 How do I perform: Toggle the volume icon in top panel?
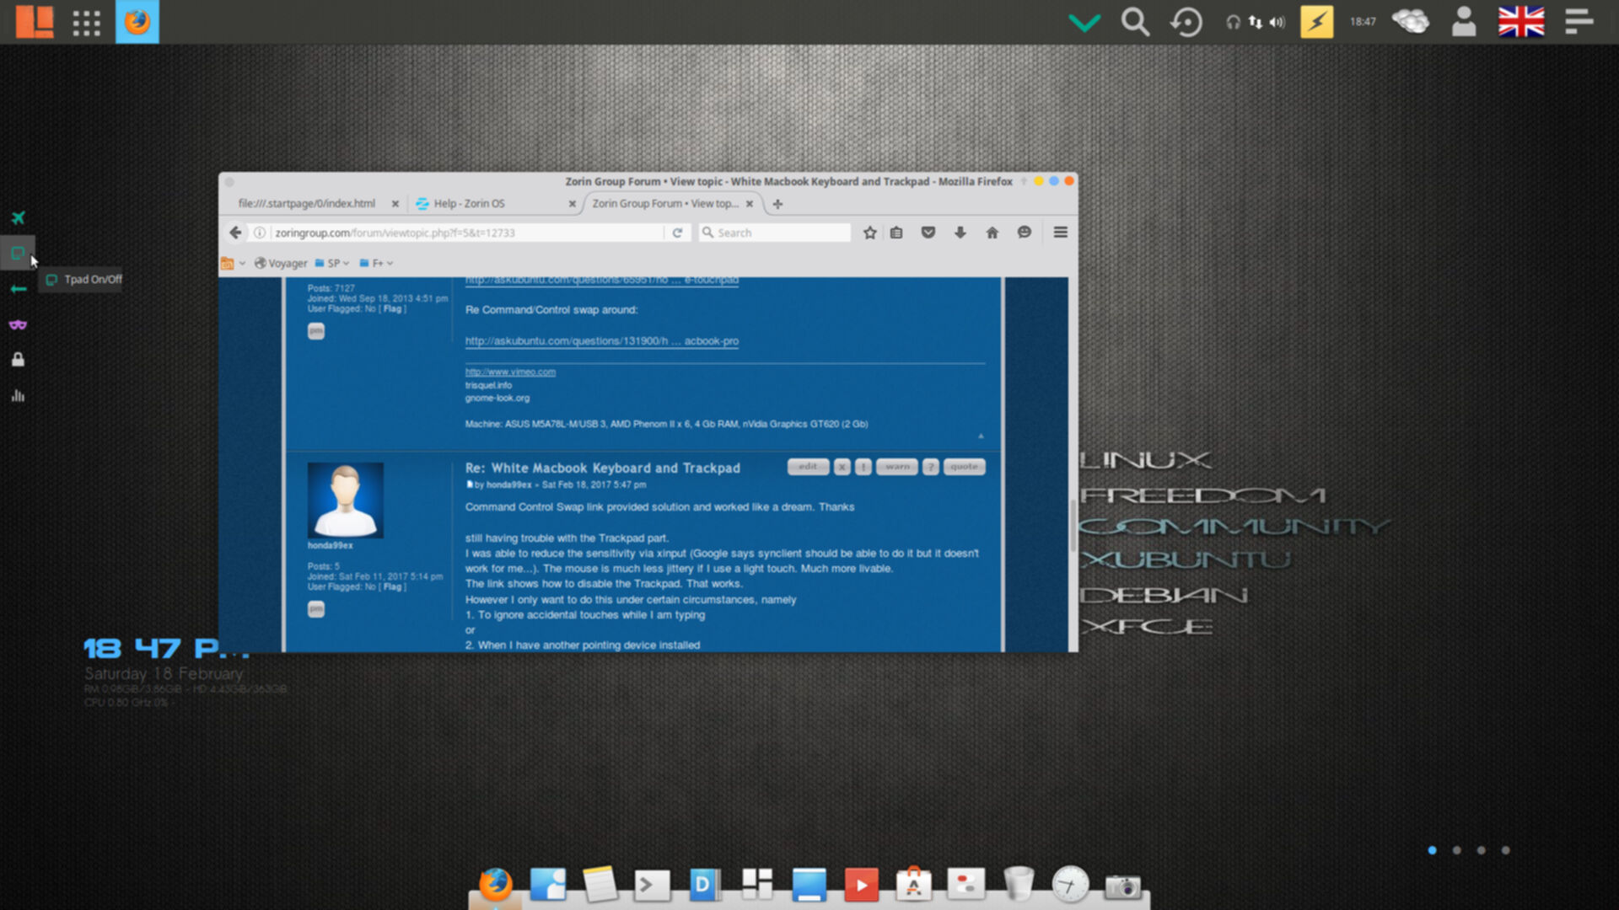[1277, 22]
